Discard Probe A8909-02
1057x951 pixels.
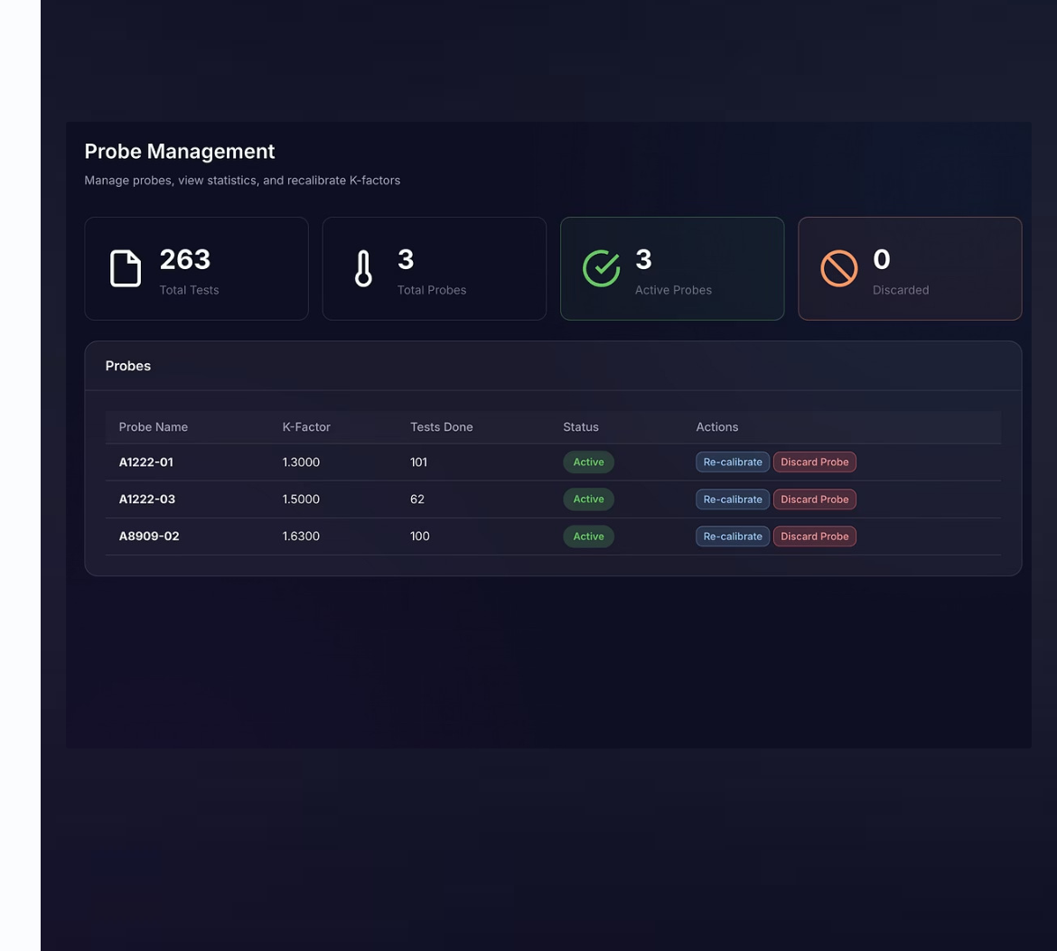[x=814, y=536]
